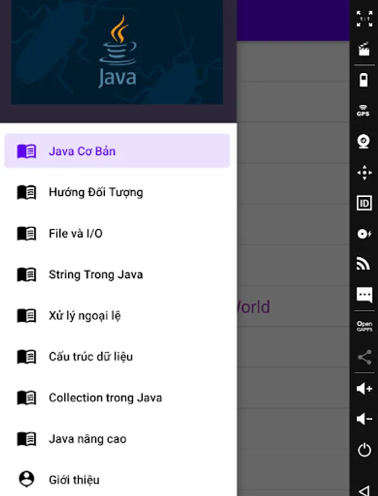
Task: Open the Java nâng cao section
Action: tap(117, 439)
